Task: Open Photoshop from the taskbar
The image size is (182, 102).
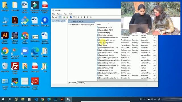Action: point(55,99)
